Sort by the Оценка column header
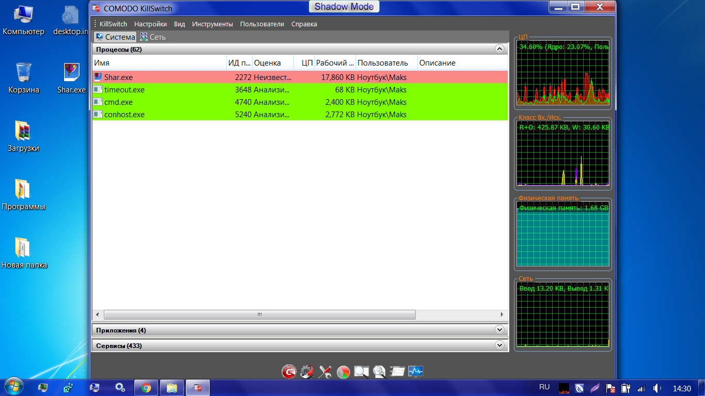 [273, 63]
